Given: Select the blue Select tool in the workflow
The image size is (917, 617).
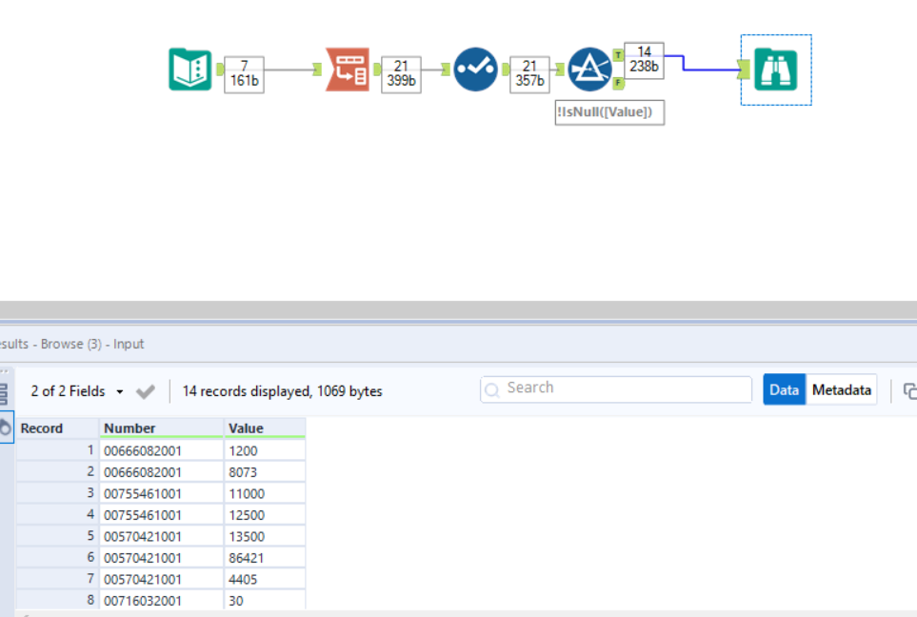Looking at the screenshot, I should pyautogui.click(x=475, y=70).
